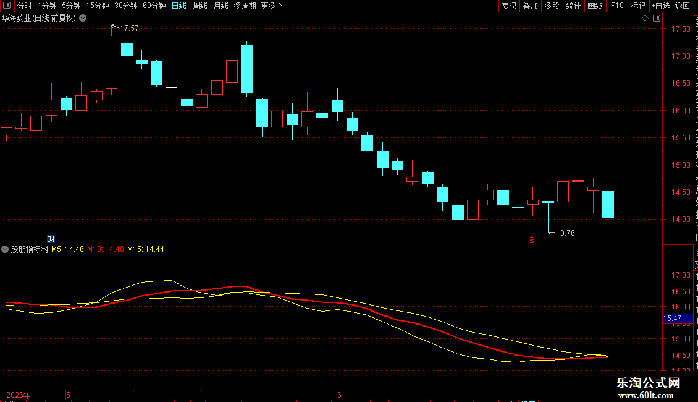Click the 叠加 overlay button

point(530,6)
